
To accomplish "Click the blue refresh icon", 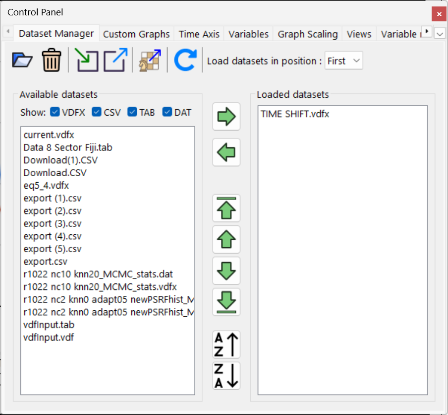I will (x=185, y=61).
